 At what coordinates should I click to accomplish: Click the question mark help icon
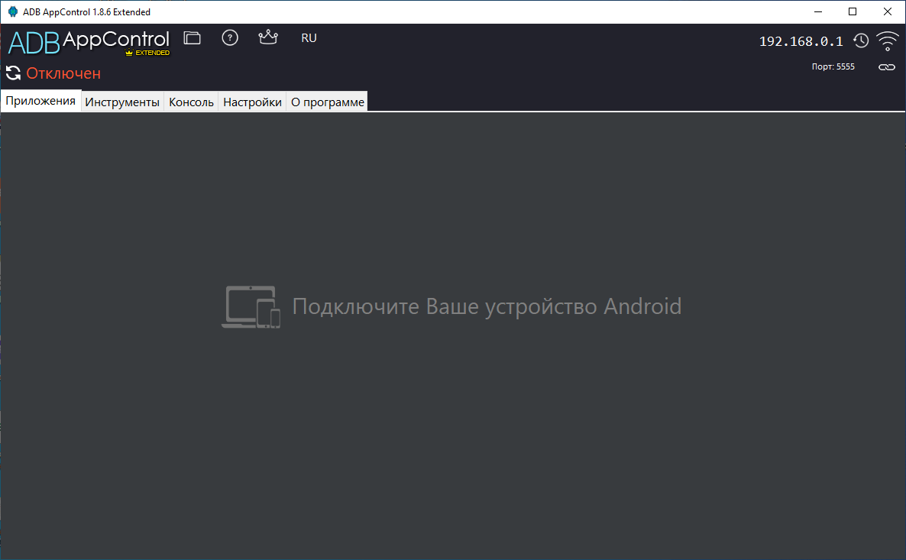pyautogui.click(x=230, y=38)
